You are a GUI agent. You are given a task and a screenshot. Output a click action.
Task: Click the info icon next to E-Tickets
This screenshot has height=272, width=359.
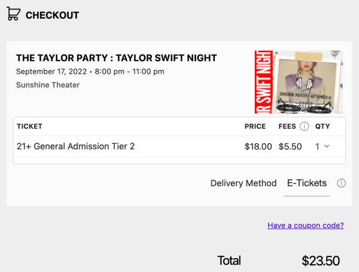click(x=341, y=183)
